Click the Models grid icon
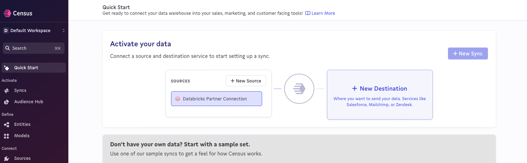The image size is (527, 163). pyautogui.click(x=7, y=136)
